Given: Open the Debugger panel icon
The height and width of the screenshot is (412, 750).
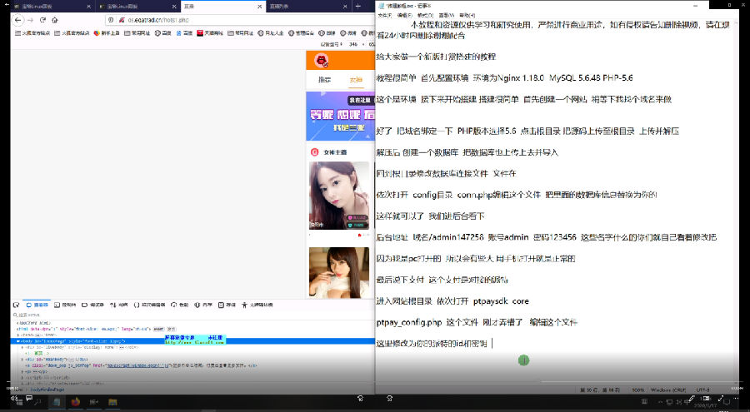Looking at the screenshot, I should (85, 305).
